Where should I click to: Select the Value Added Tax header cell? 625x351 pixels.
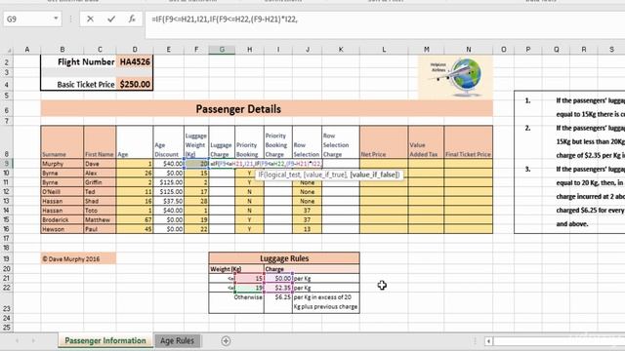426,142
